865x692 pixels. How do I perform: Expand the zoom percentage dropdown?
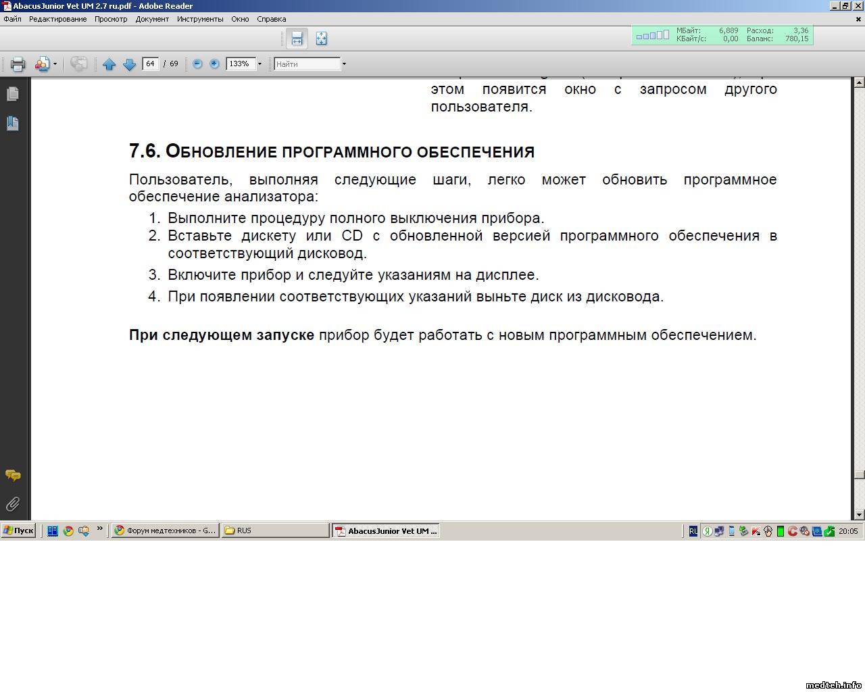(259, 64)
